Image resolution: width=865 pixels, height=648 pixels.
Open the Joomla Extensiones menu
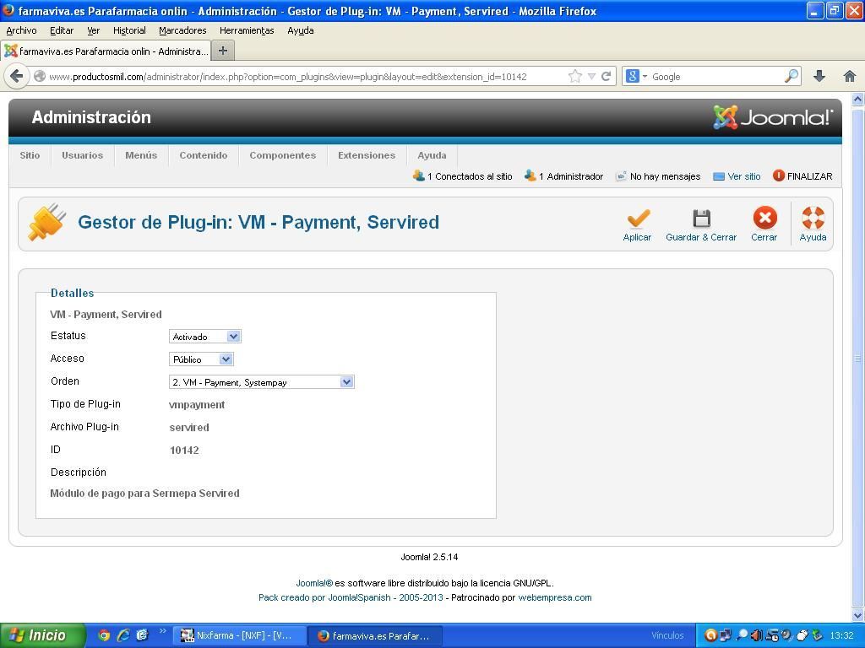point(367,155)
